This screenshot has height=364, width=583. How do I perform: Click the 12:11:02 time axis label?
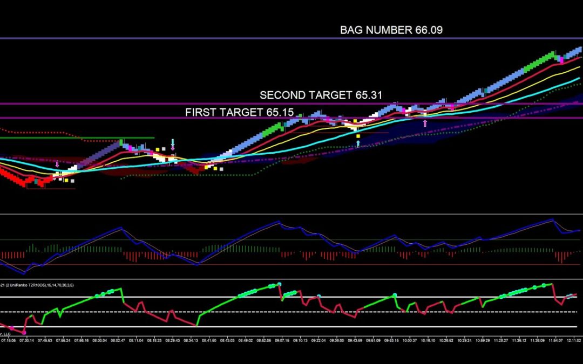click(572, 340)
